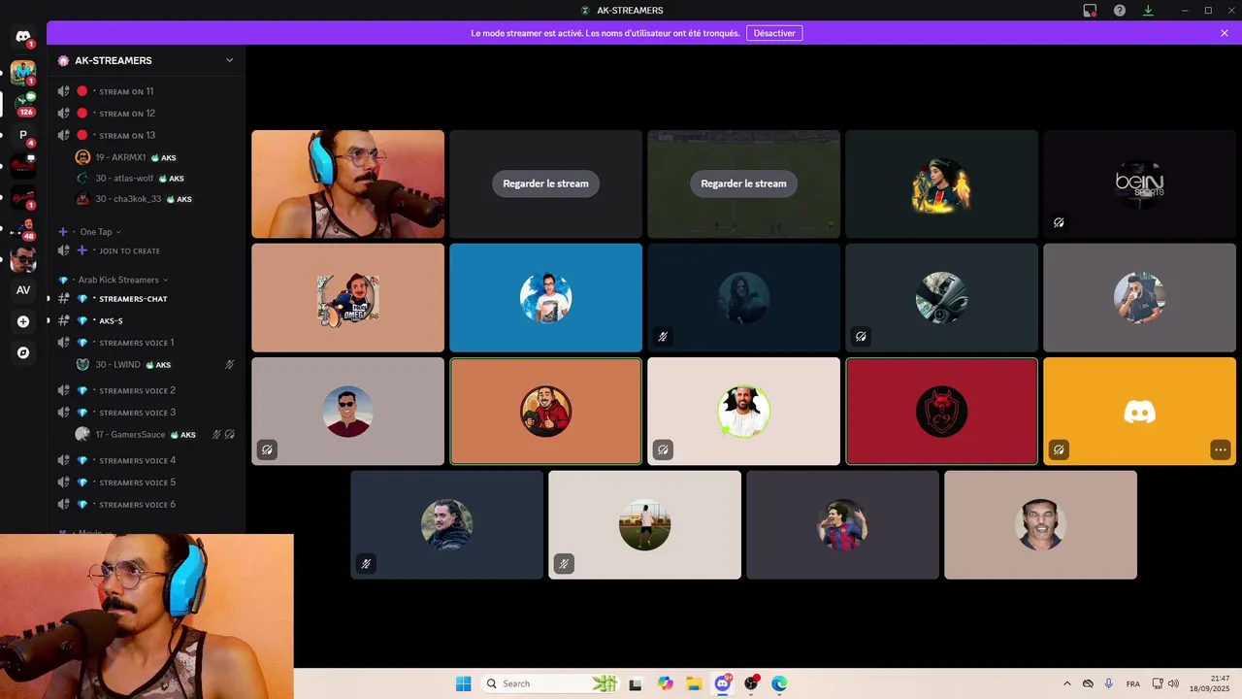Click the green download update icon

click(1148, 11)
